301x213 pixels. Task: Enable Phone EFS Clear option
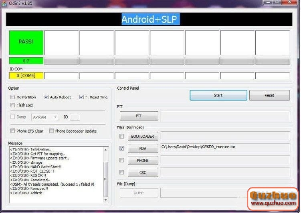coord(12,131)
